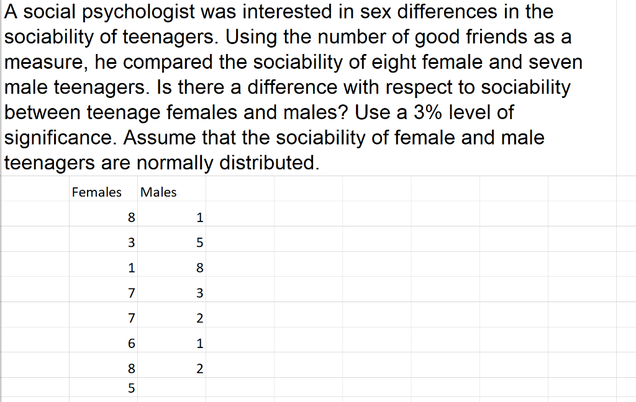Click the last Males cell with 2
Viewport: 636px width, 402px height.
click(x=171, y=365)
